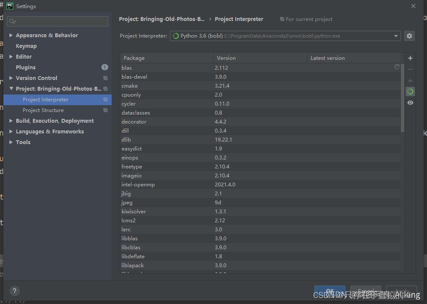Expand Languages & Frameworks section

point(11,131)
